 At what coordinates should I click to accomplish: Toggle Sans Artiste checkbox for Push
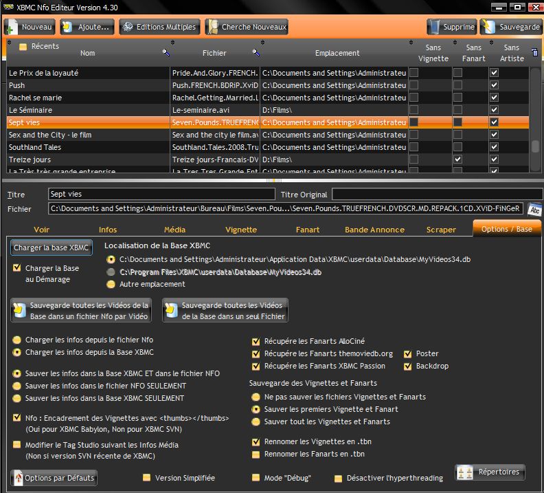coord(494,85)
